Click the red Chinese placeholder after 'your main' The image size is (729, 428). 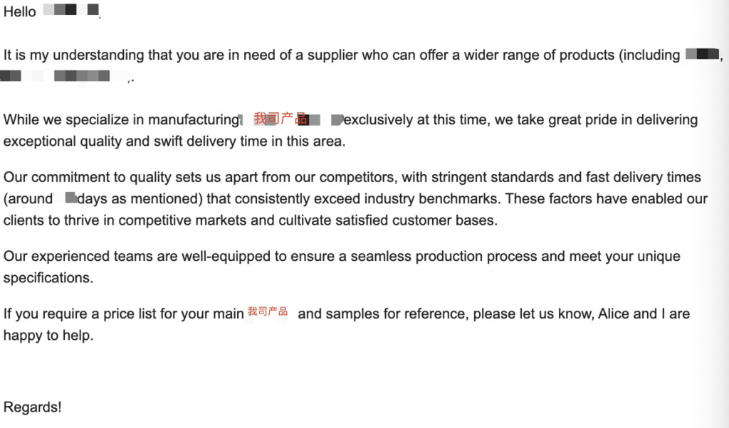click(268, 311)
